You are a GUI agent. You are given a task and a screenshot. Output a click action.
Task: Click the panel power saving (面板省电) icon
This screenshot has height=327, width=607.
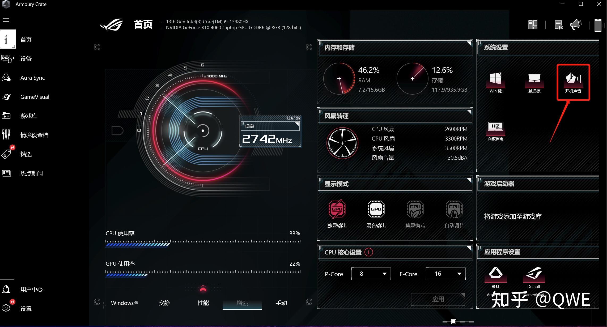(x=495, y=128)
